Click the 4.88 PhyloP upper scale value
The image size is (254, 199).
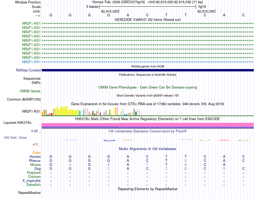[x=34, y=131]
